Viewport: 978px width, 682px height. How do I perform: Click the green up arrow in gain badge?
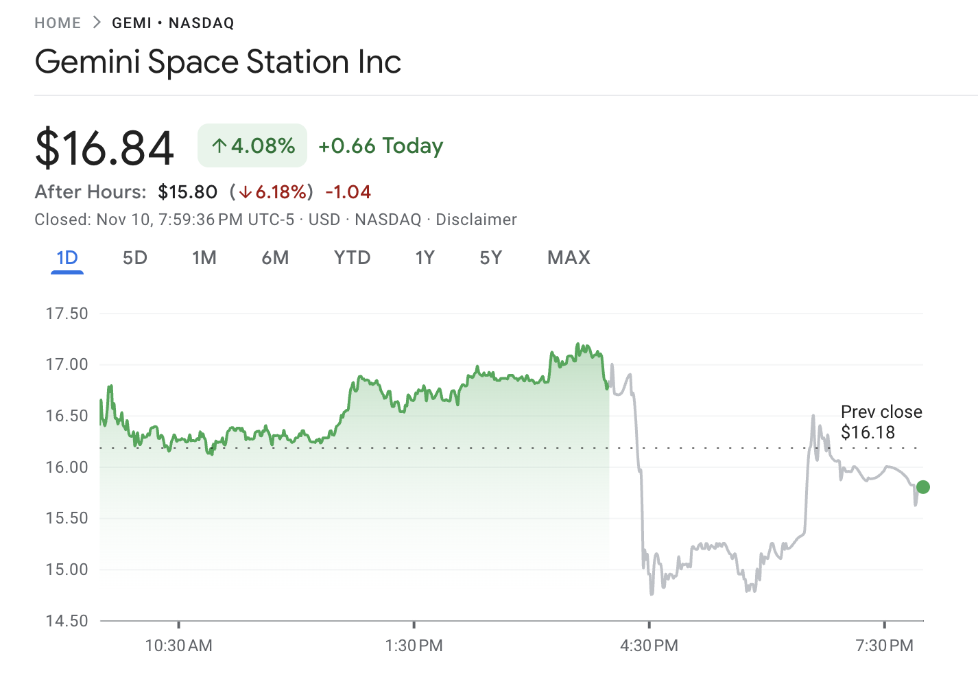[219, 145]
